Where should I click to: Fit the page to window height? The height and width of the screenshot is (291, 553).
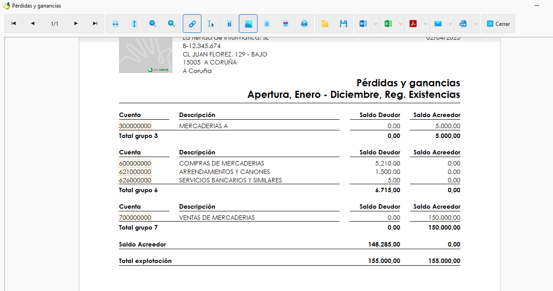[134, 24]
